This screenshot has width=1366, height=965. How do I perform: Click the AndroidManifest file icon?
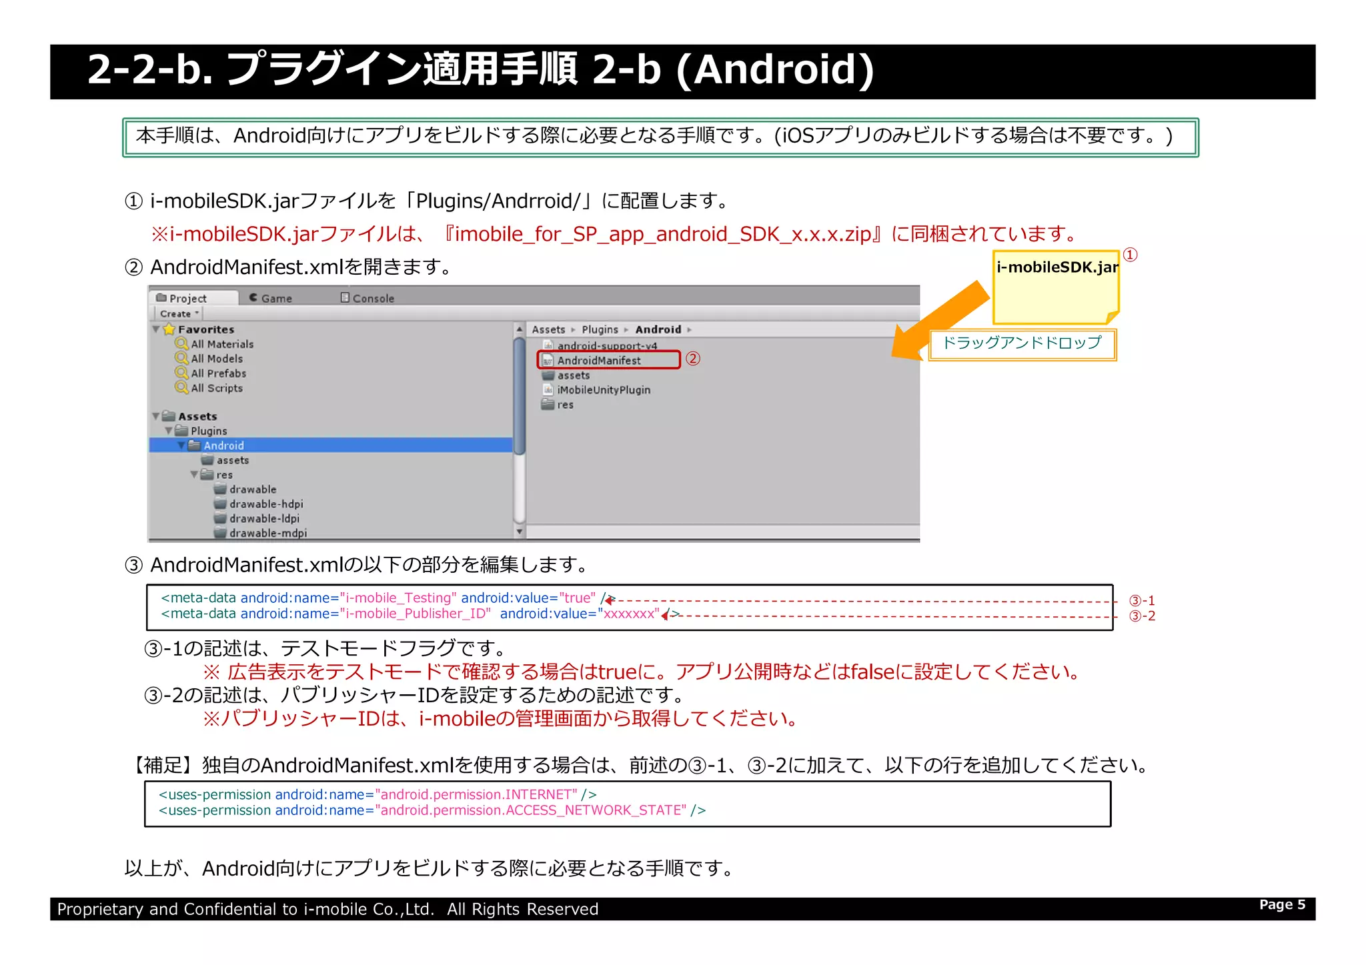click(x=548, y=360)
